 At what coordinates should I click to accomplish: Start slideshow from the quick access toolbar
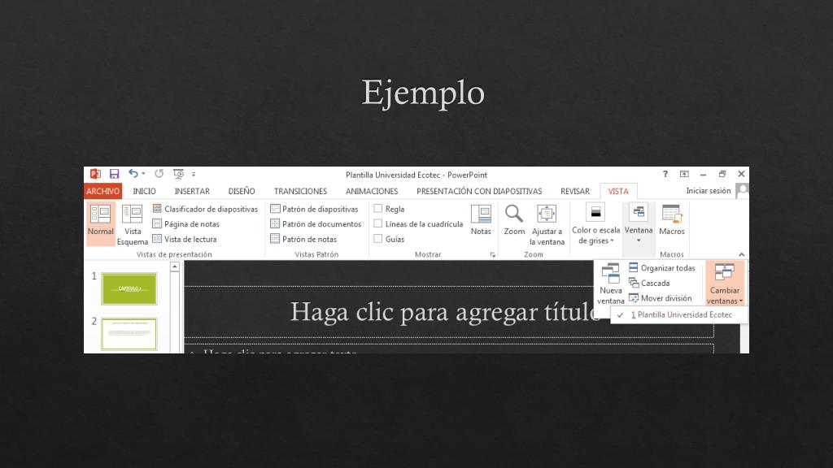point(178,174)
